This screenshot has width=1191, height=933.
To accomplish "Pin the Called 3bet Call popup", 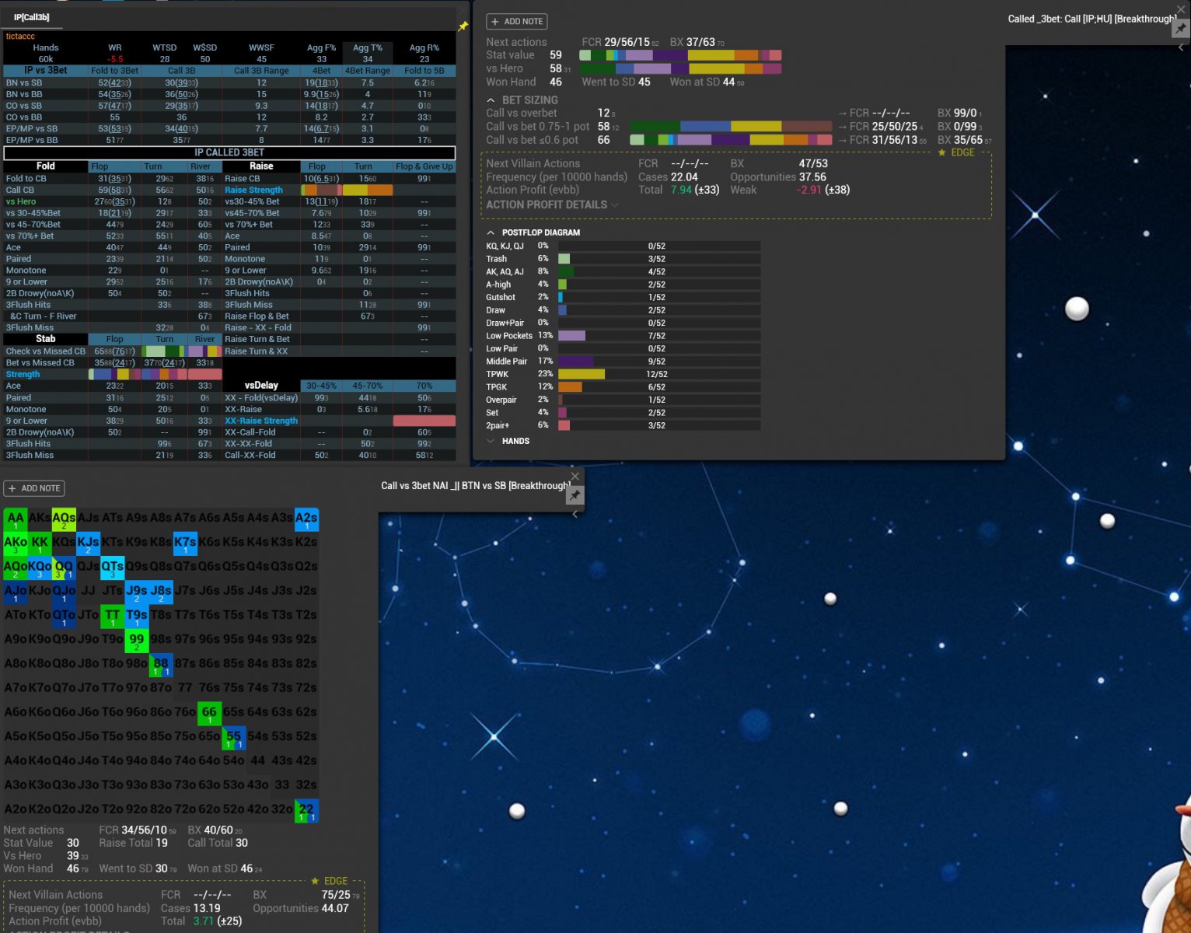I will [1181, 29].
